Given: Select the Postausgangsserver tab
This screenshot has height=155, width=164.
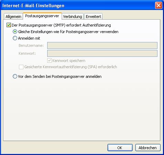Looking at the screenshot, I should (42, 16).
